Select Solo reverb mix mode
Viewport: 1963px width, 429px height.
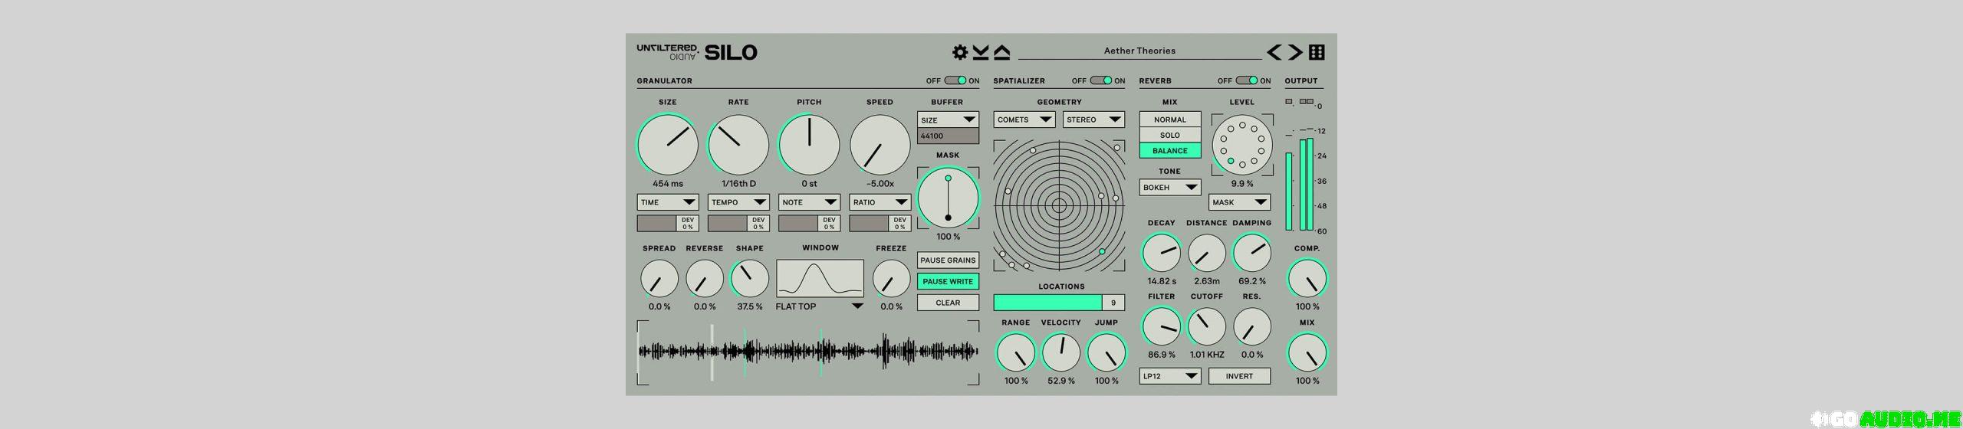(x=1170, y=135)
